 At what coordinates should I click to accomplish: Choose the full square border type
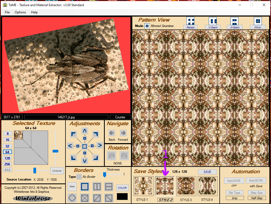pos(85,187)
